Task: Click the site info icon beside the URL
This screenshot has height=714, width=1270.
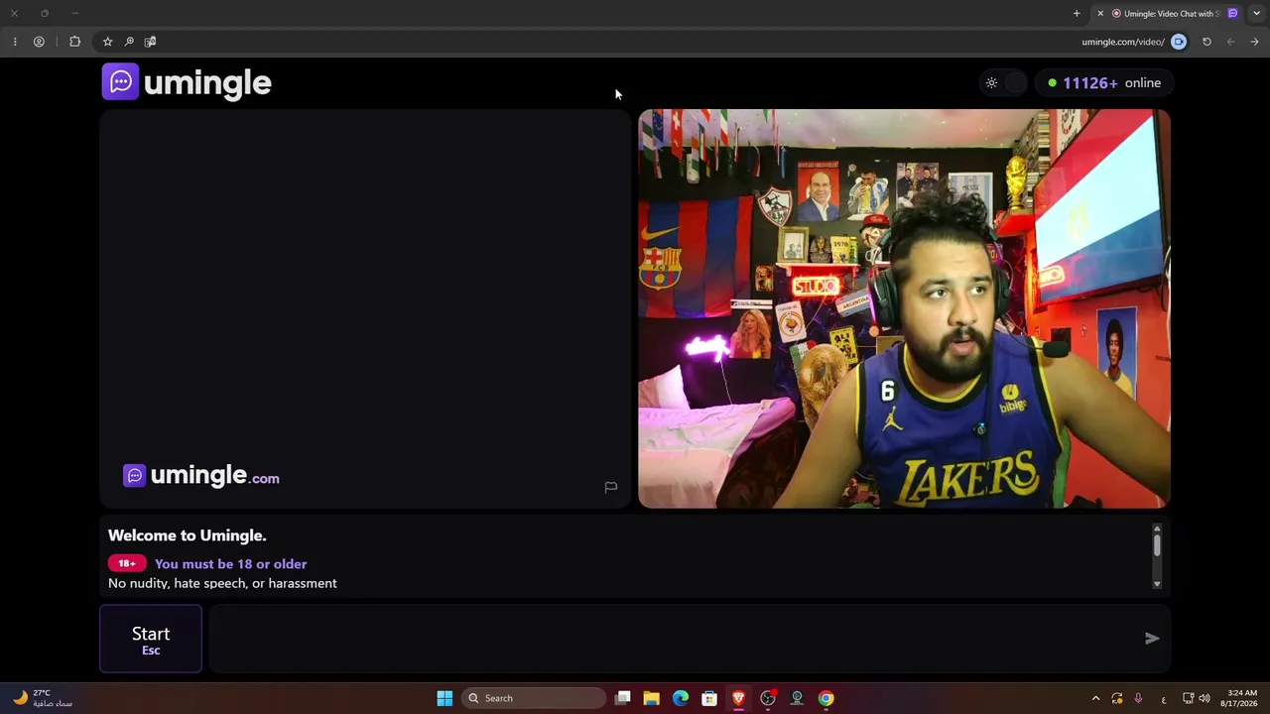Action: (1179, 42)
